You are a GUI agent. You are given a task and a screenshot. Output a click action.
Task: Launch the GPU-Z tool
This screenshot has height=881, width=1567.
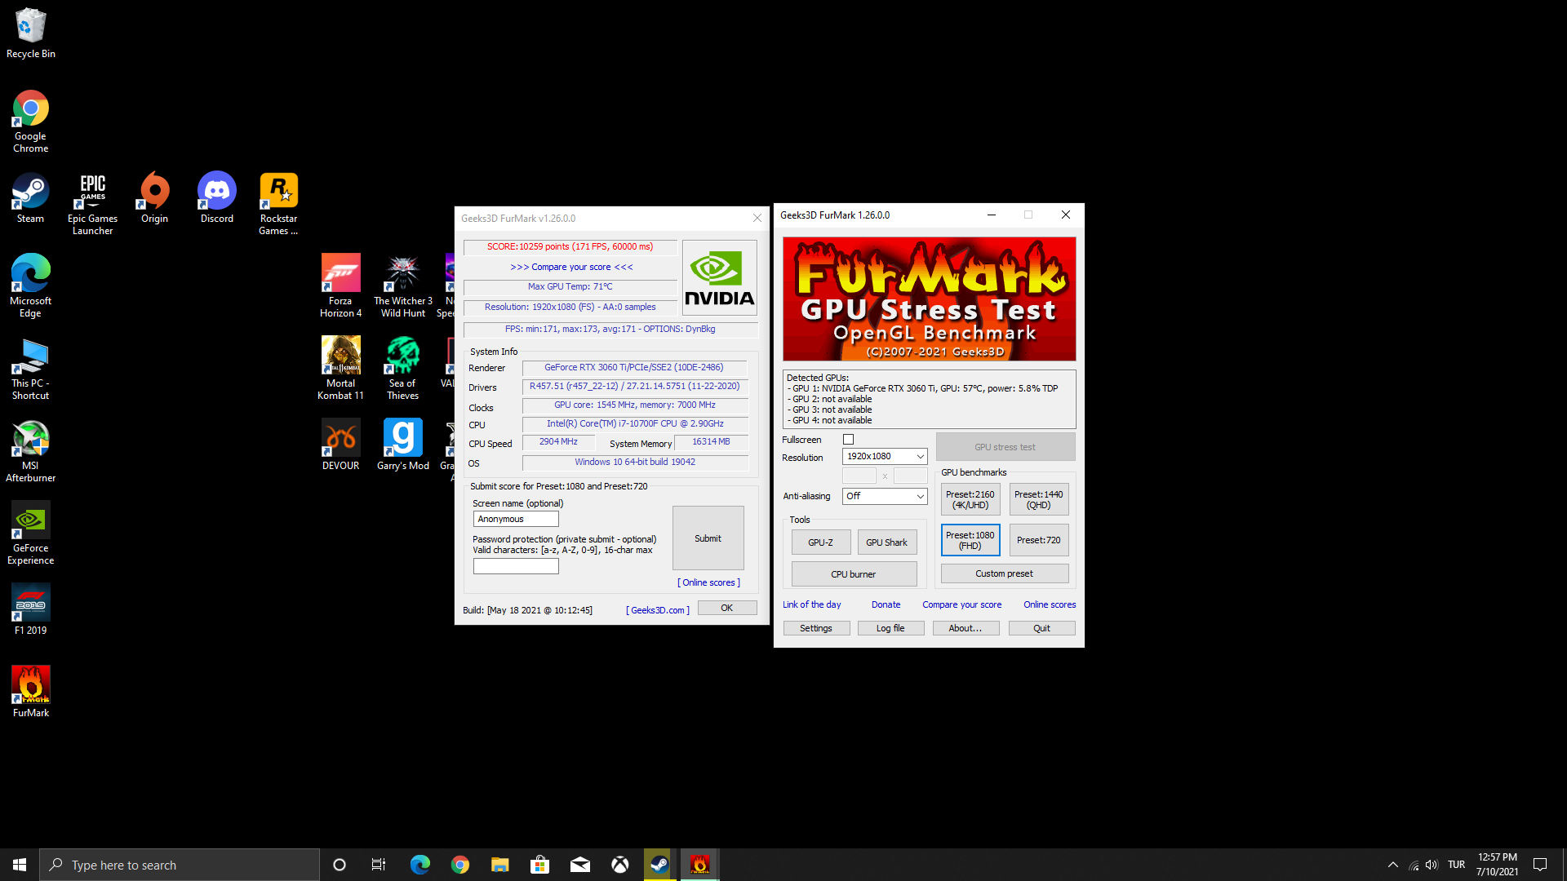point(821,542)
